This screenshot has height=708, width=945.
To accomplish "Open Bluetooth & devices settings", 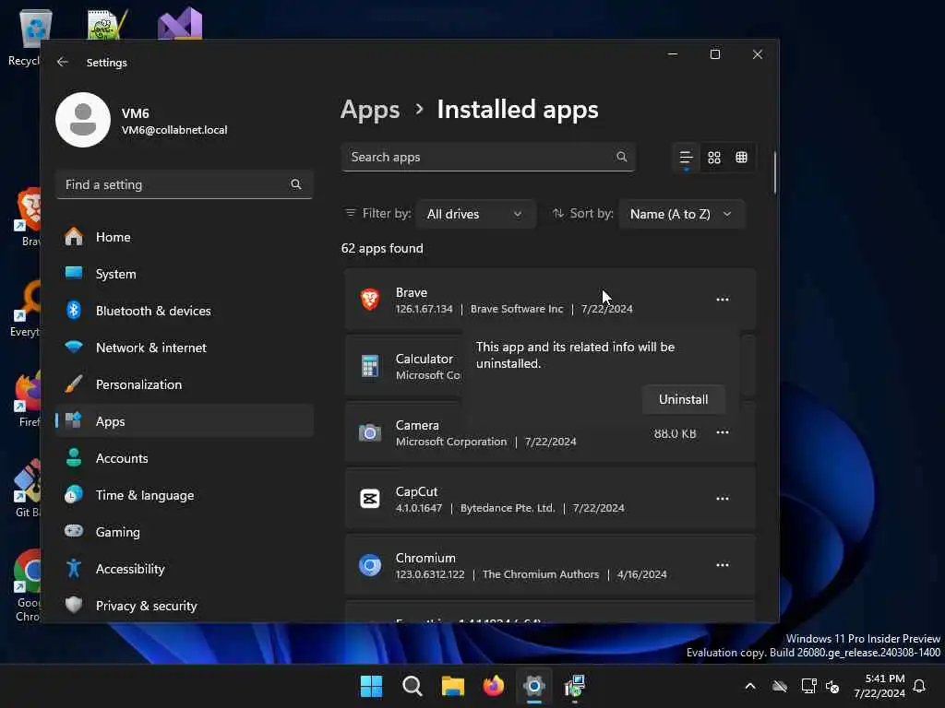I will coord(185,311).
